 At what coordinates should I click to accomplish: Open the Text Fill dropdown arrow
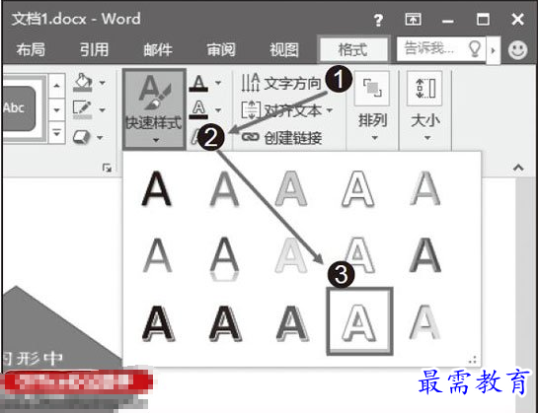[218, 83]
